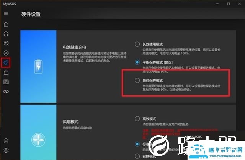Click the 硬件设置 page title
Screen dimensions: 245x160
[x=31, y=14]
